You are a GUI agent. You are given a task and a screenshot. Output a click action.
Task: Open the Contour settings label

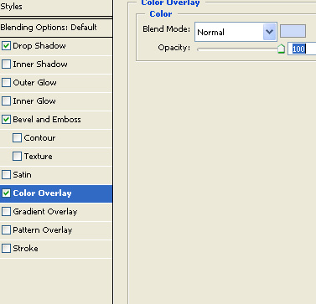39,137
